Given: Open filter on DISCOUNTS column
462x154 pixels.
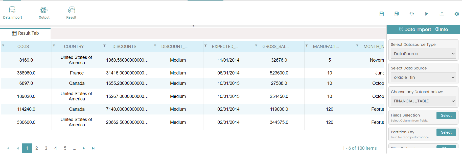Looking at the screenshot, I should 105,46.
